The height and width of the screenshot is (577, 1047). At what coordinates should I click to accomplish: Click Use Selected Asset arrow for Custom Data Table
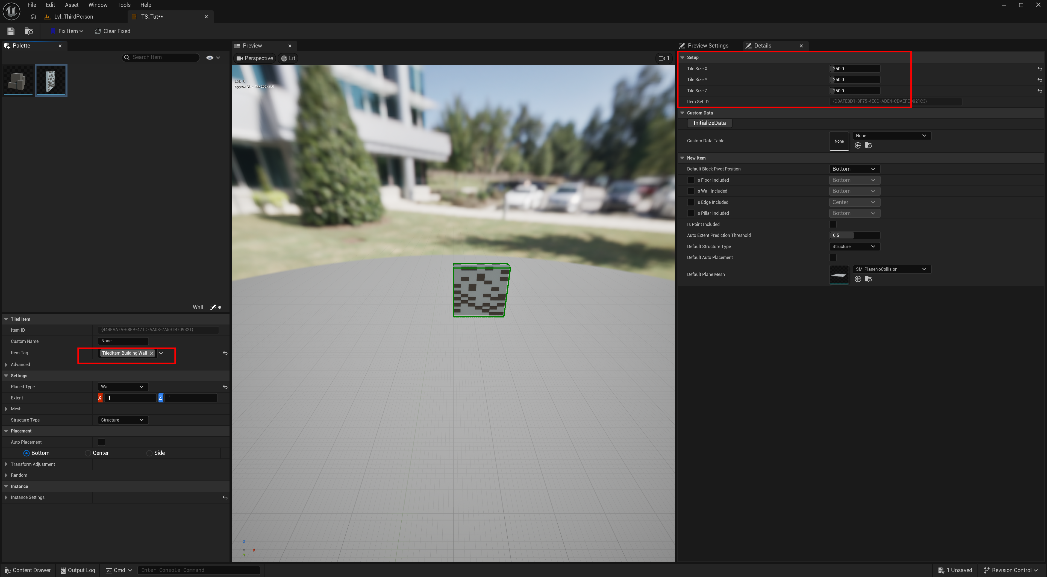858,145
